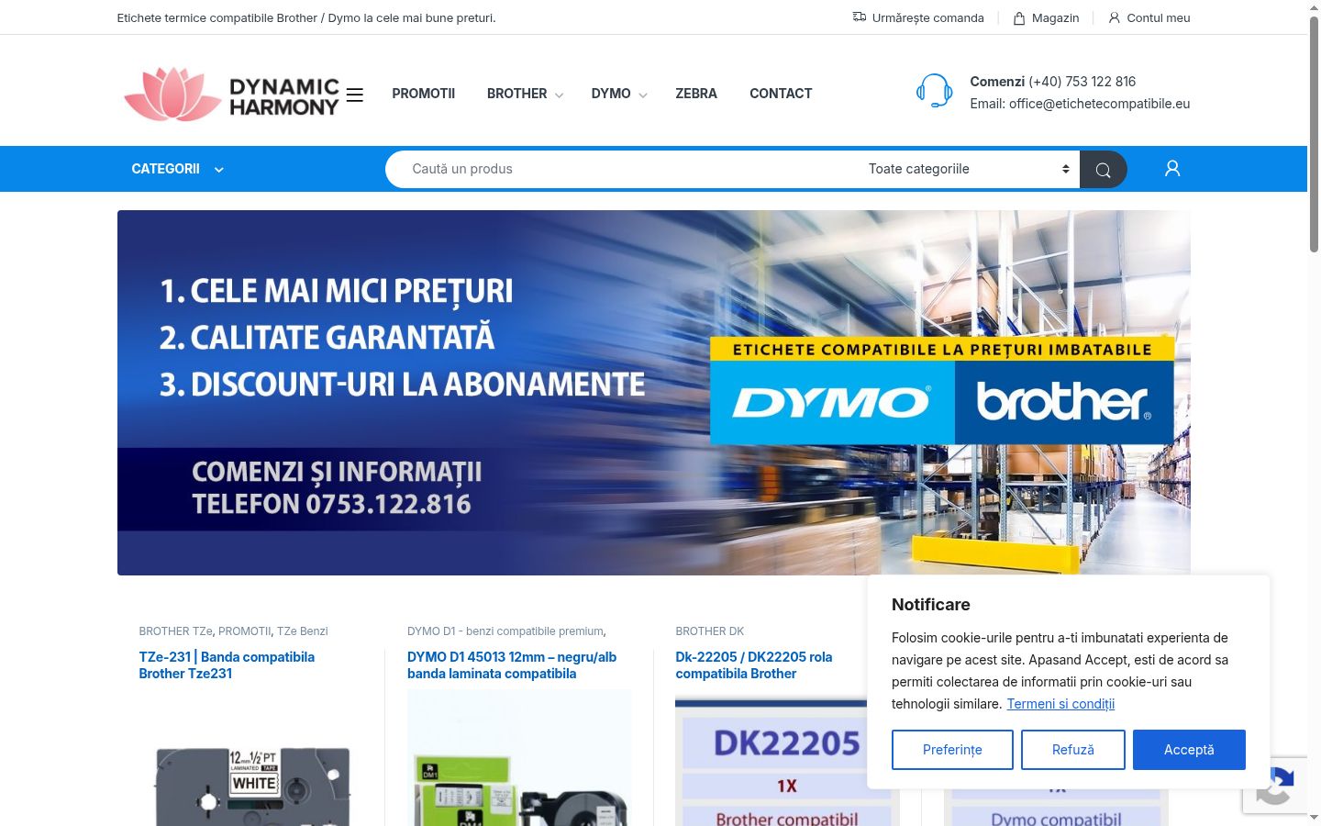Click the DYMO D1 45013 product image
The width and height of the screenshot is (1321, 826).
click(x=519, y=758)
